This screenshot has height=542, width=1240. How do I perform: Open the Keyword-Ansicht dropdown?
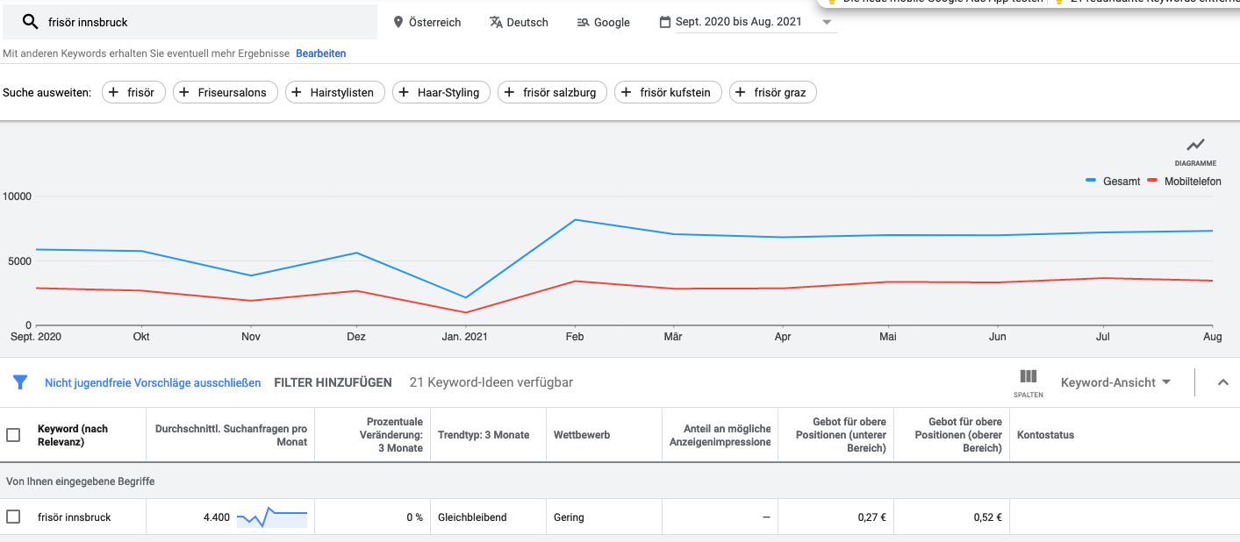coord(1115,382)
